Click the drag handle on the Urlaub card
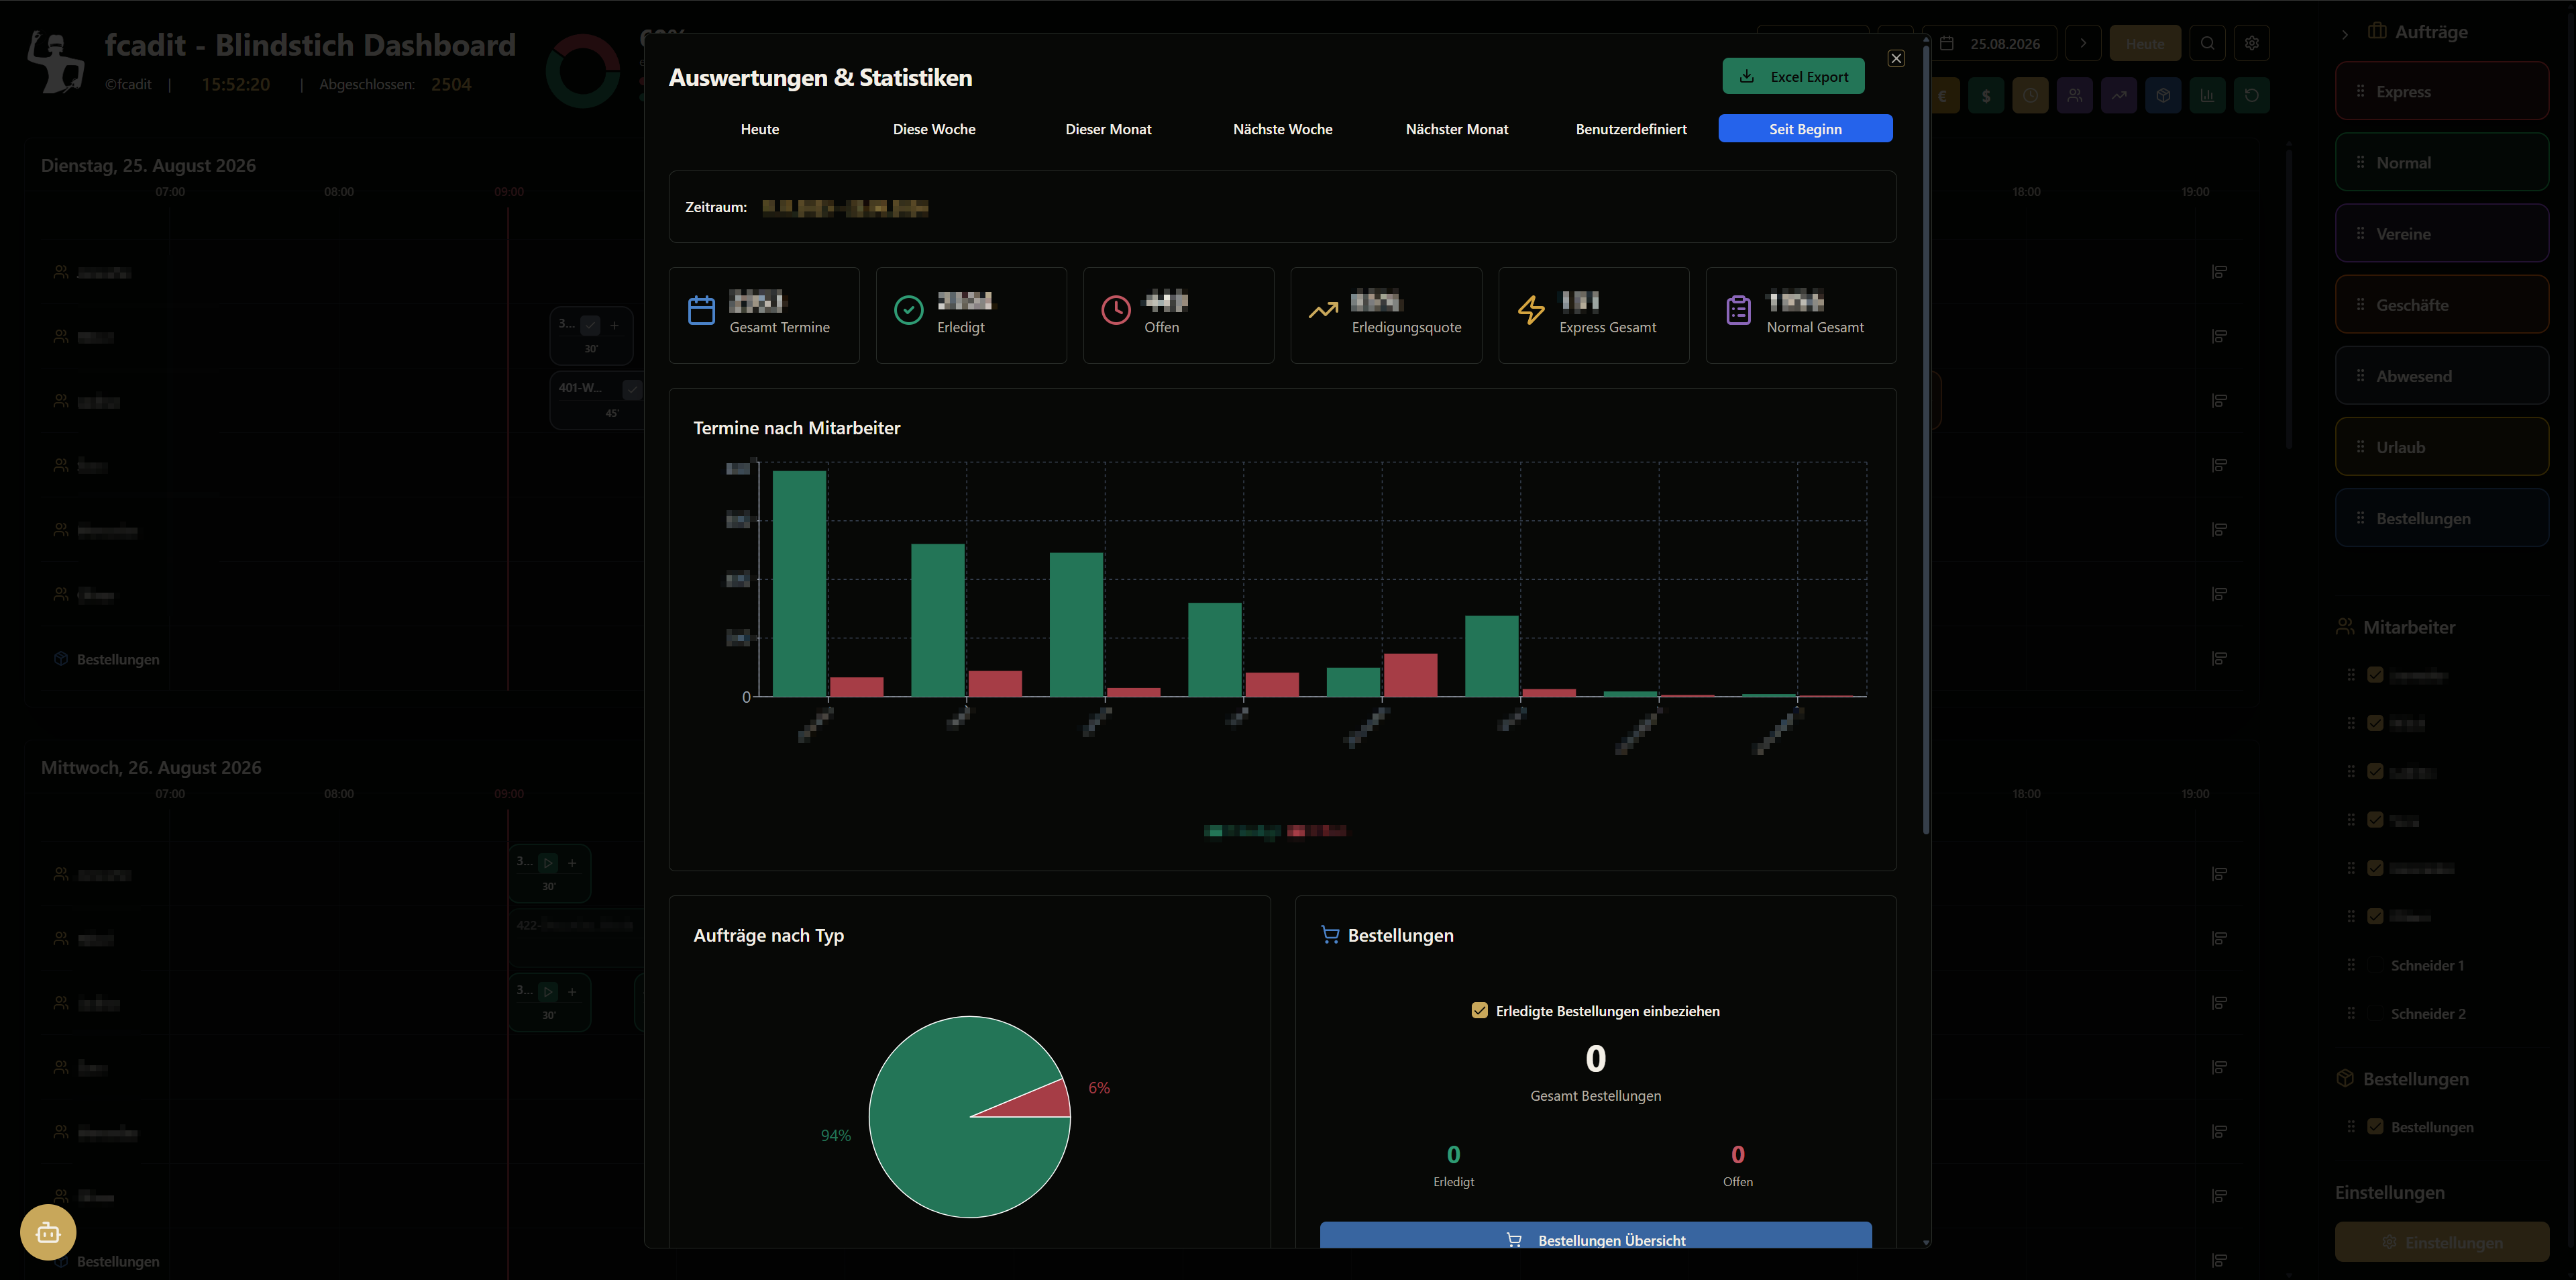Image resolution: width=2576 pixels, height=1280 pixels. pos(2360,446)
